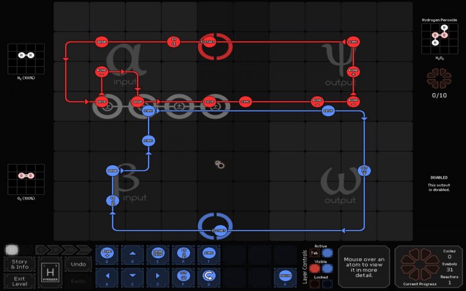The width and height of the screenshot is (466, 291).
Task: Select the left arrow direction tool
Action: tap(107, 275)
